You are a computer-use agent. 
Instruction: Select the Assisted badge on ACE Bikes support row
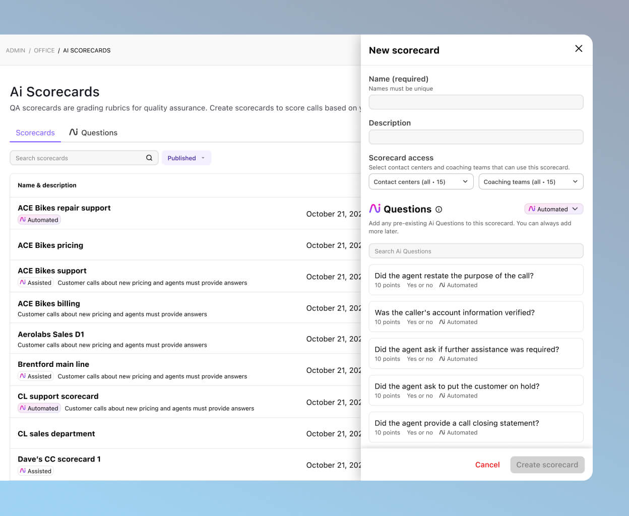pyautogui.click(x=35, y=283)
